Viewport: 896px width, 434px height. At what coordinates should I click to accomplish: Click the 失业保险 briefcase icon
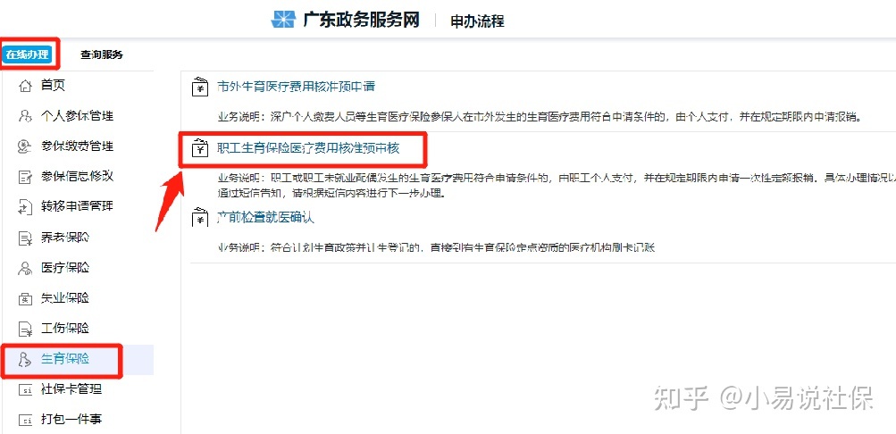(x=25, y=298)
